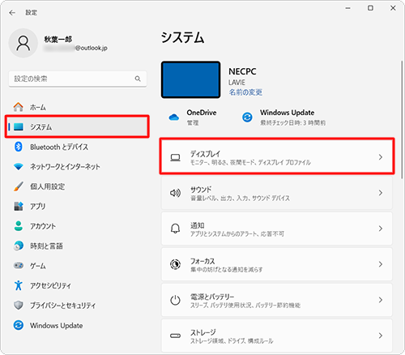405x355 pixels.
Task: Open the 電源とバッテリー settings row
Action: pos(277,300)
